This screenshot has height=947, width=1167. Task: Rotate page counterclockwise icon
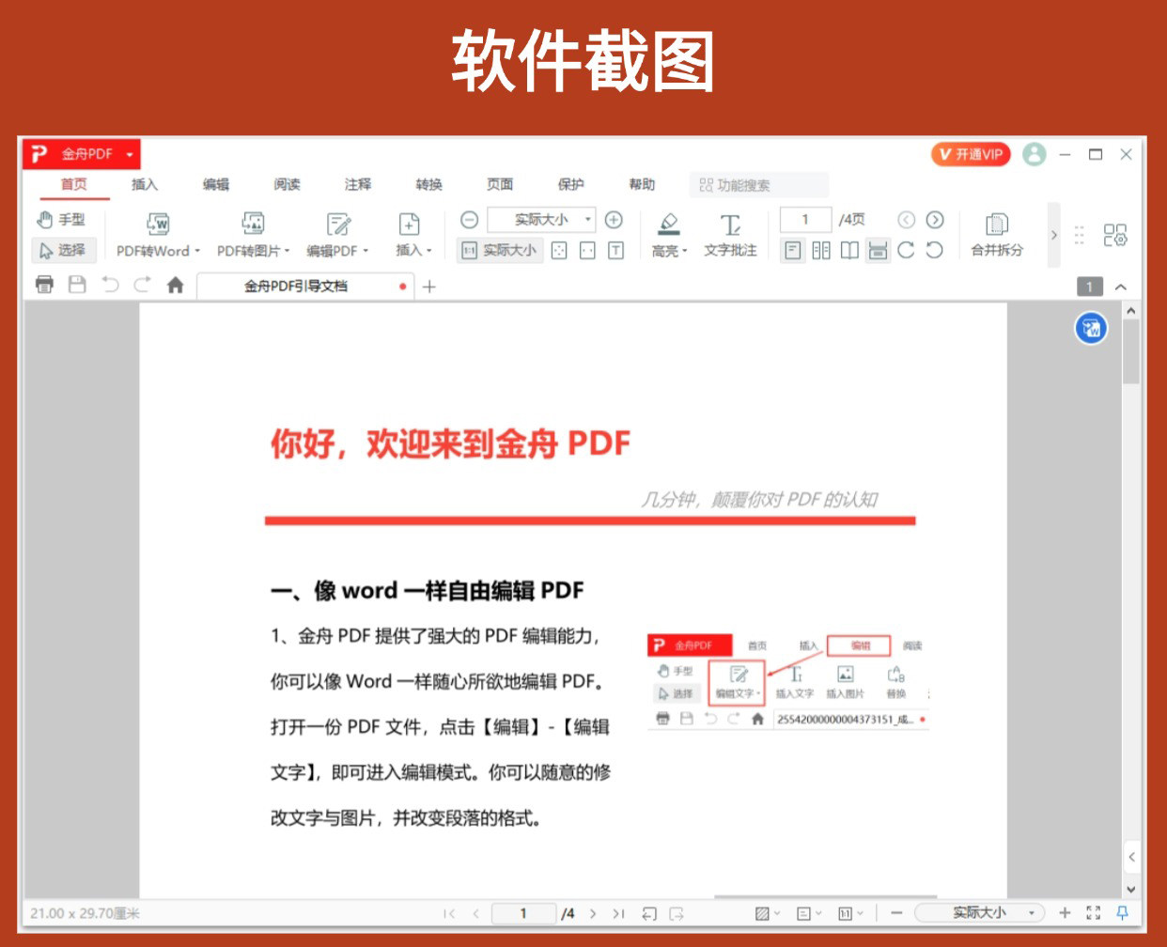[x=934, y=250]
